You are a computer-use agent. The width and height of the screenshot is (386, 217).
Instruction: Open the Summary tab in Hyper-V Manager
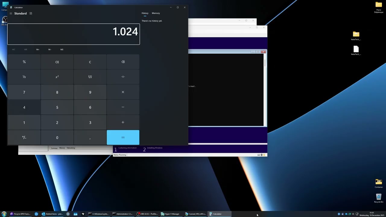[x=54, y=148]
